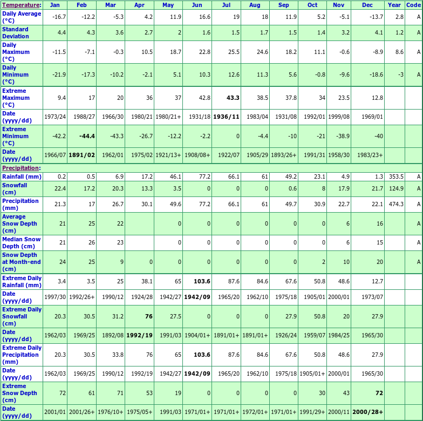423x421 pixels.
Task: Click the Snow Depth at Month-end label
Action: [x=22, y=262]
